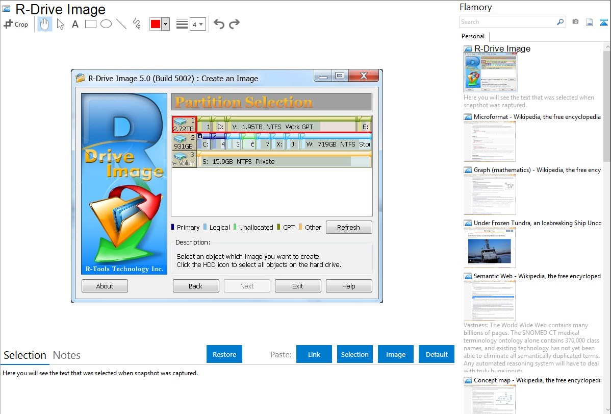Open the Under Frozen Tundra snapshot thumbnail
Screen dimensions: 611x414
490,248
